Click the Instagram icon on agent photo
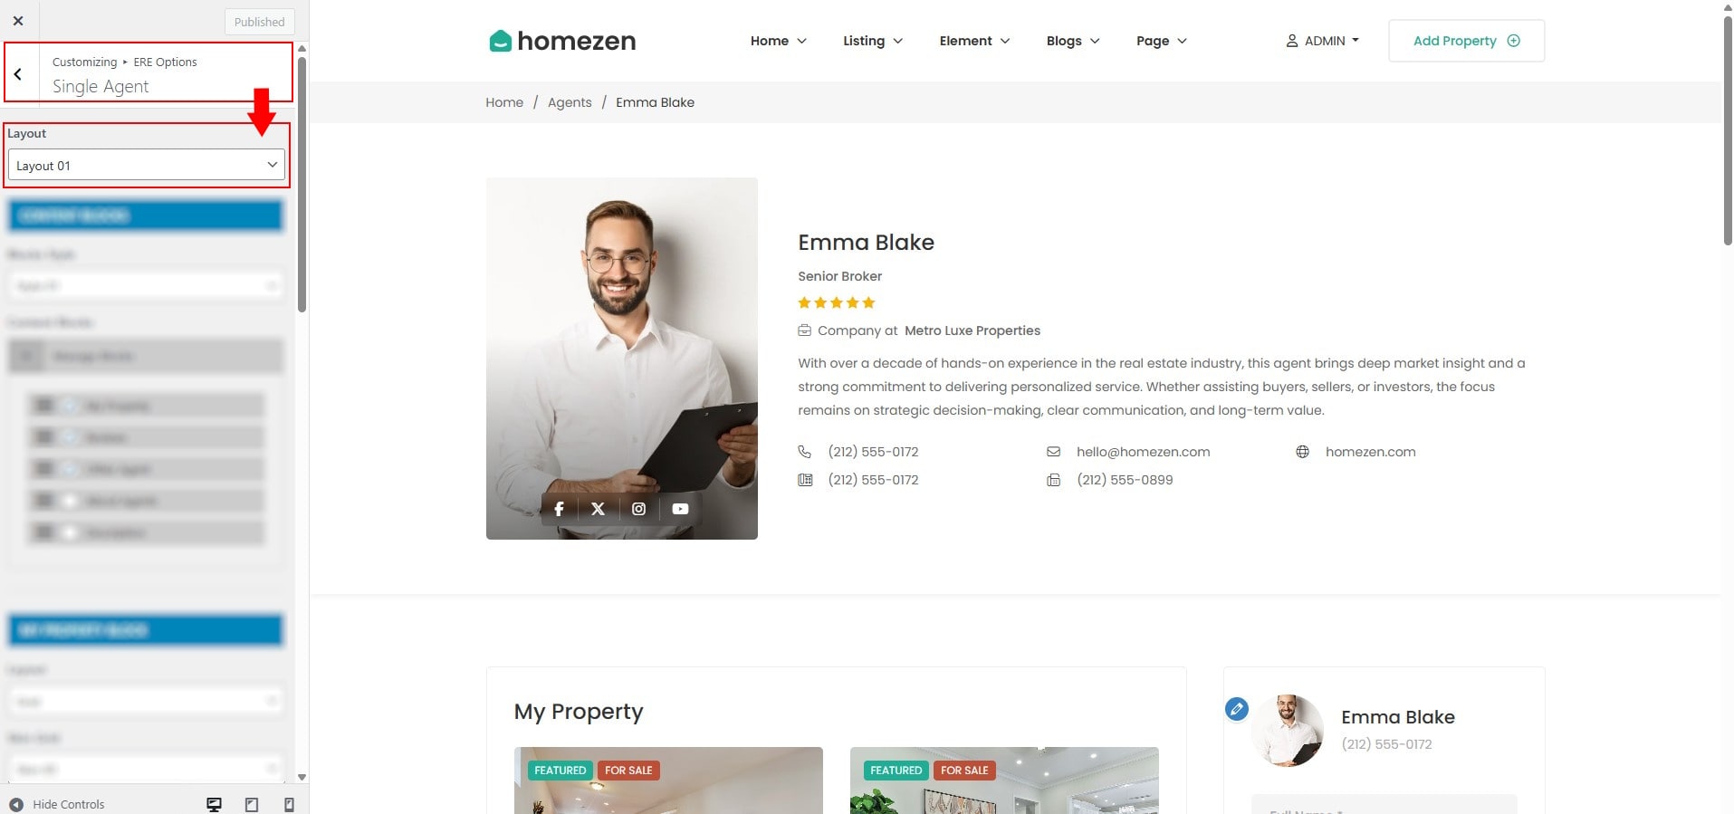The width and height of the screenshot is (1734, 814). (638, 509)
